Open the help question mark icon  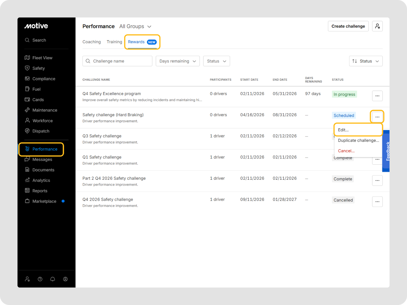pos(40,279)
